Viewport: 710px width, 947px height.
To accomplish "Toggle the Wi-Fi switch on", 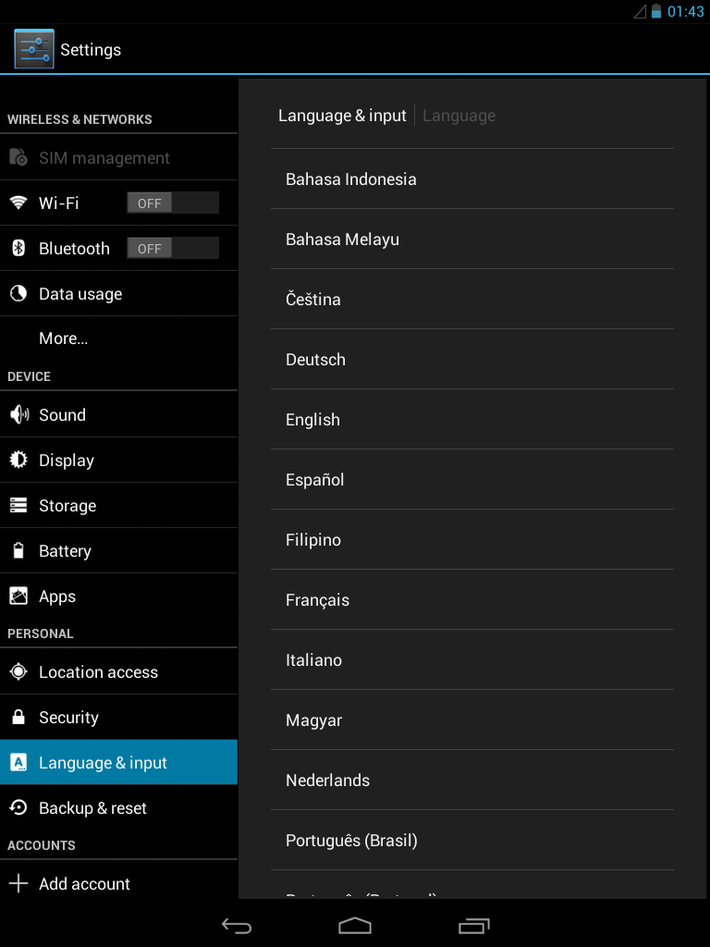I will tap(172, 203).
